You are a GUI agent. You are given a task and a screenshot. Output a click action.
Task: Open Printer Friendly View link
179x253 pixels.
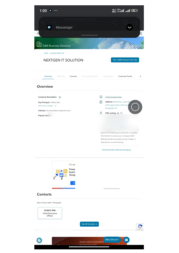tap(114, 97)
